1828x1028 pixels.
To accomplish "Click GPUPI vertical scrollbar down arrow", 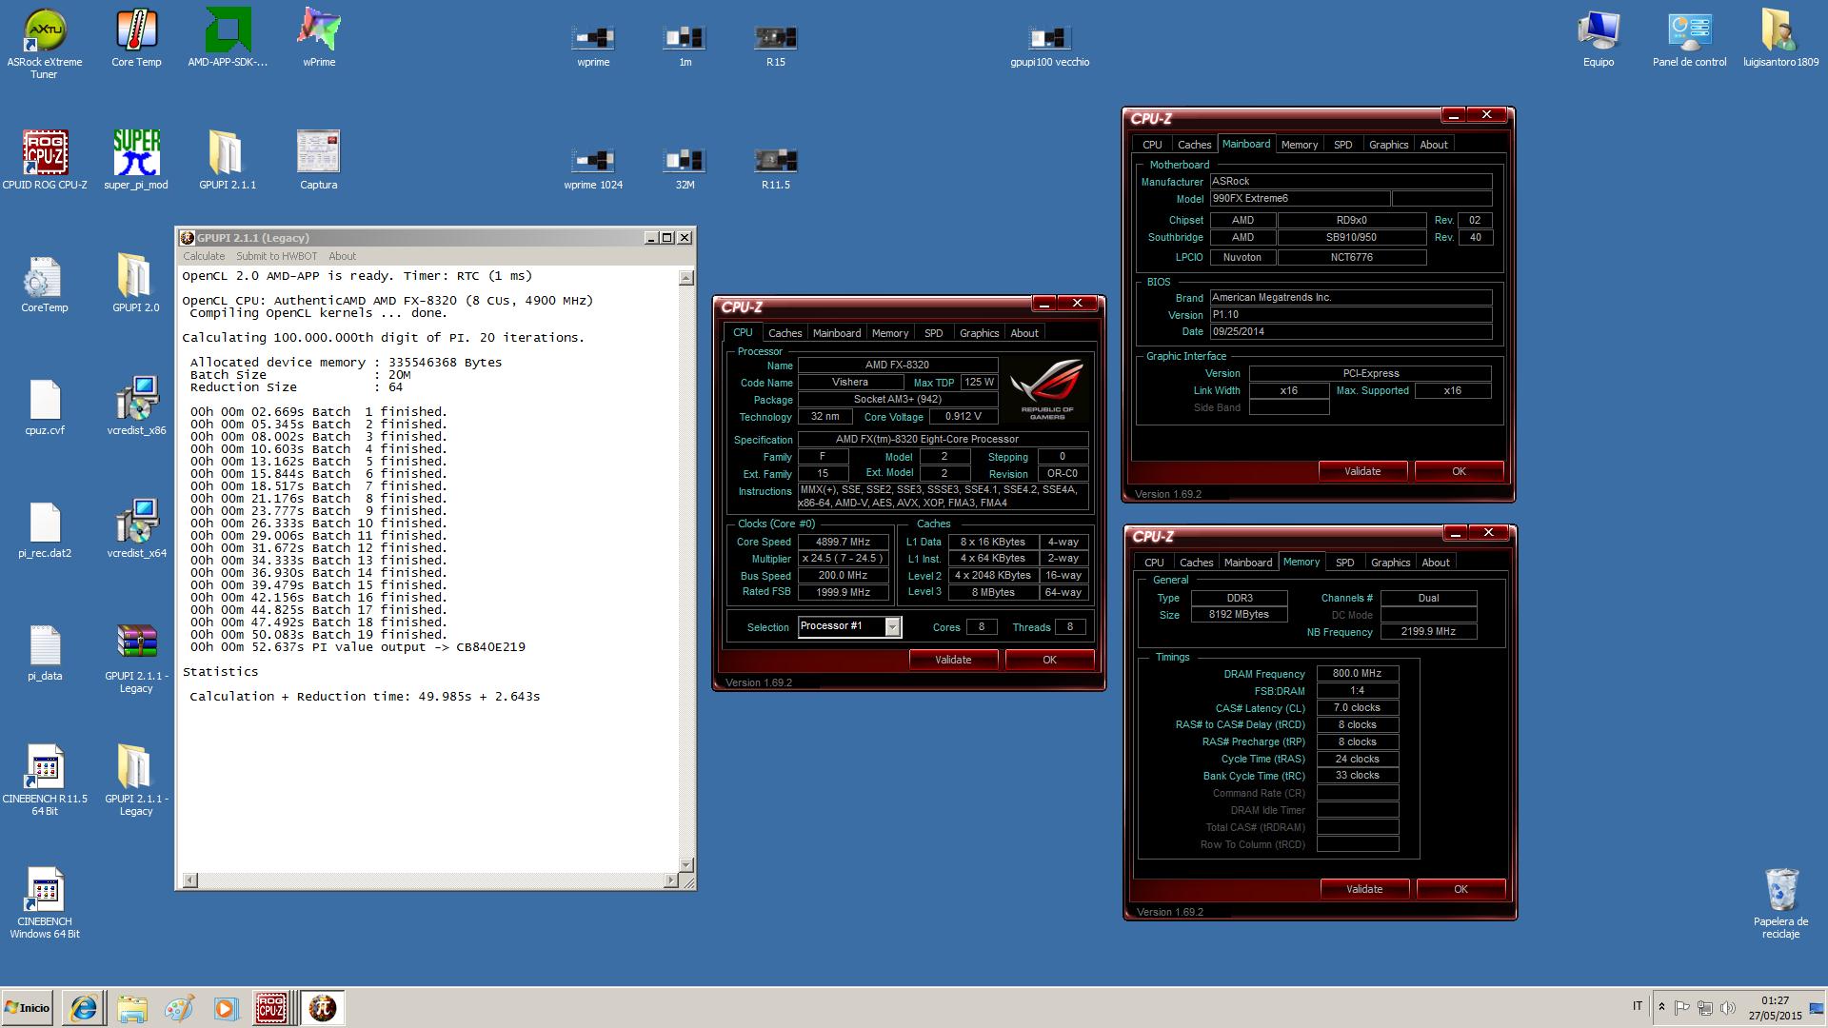I will coord(685,864).
